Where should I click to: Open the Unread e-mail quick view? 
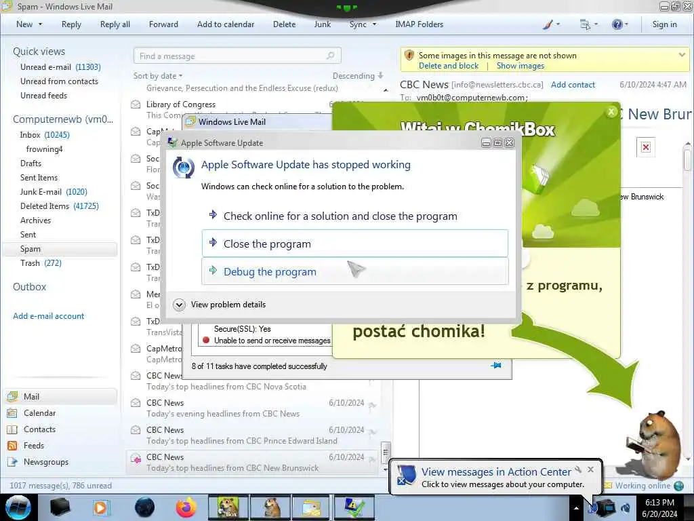pos(60,67)
